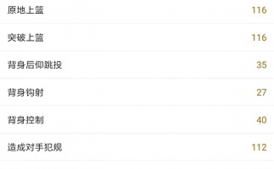Click the partially visible row at bottom
This screenshot has height=169, width=274.
click(x=137, y=165)
